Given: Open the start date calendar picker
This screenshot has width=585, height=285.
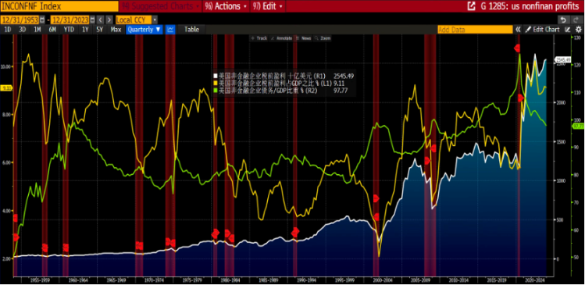Looking at the screenshot, I should pos(42,20).
